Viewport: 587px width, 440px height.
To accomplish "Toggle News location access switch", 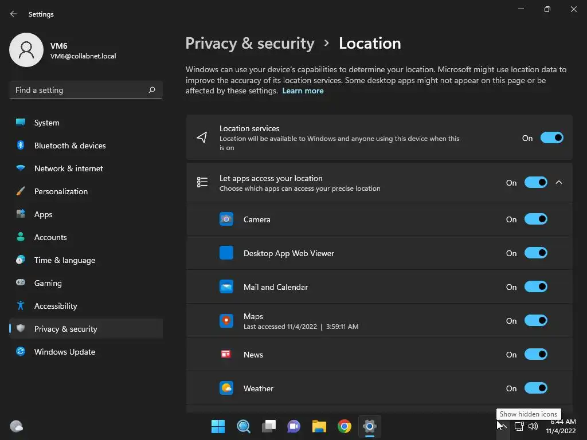I will click(535, 355).
